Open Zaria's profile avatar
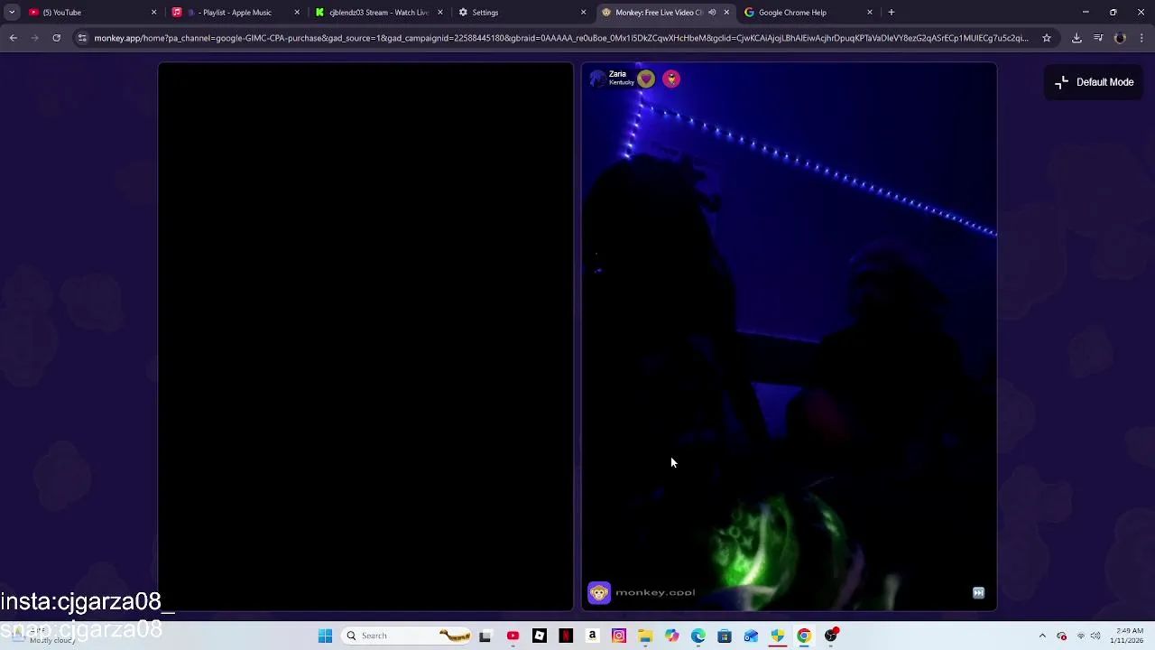Viewport: 1155px width, 650px height. pyautogui.click(x=597, y=79)
